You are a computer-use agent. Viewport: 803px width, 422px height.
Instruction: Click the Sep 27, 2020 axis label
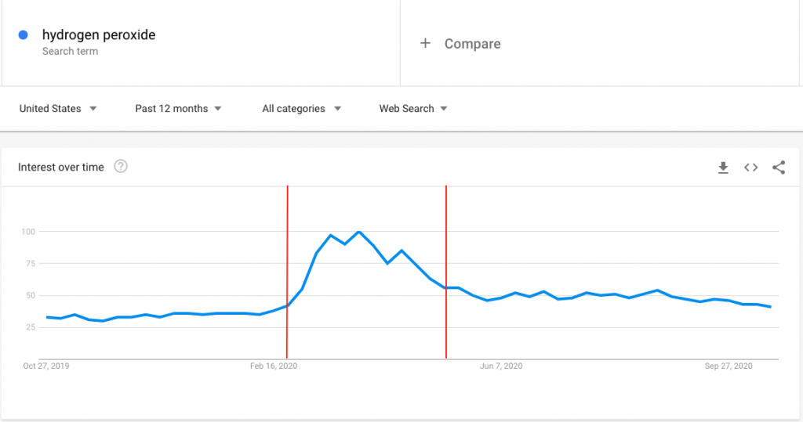[729, 366]
